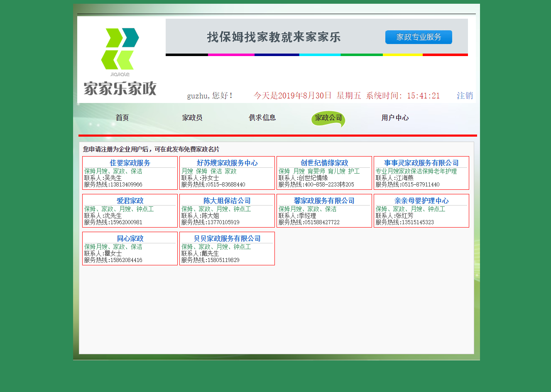This screenshot has width=551, height=392.
Task: Open the 家政员 navigation menu item
Action: tap(191, 118)
